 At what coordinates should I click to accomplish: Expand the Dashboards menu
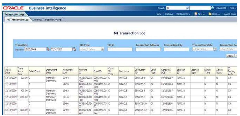(183, 14)
